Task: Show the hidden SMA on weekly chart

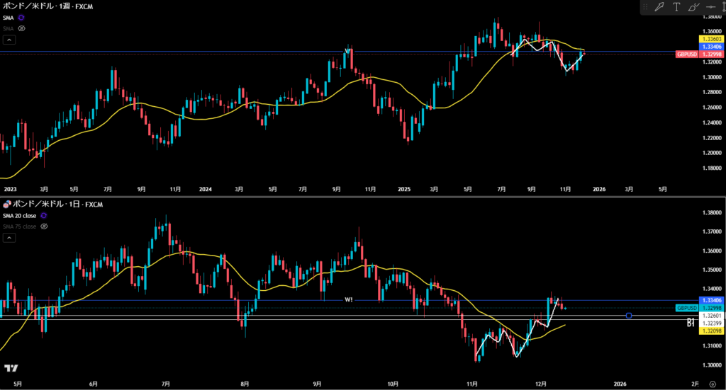Action: [x=21, y=28]
